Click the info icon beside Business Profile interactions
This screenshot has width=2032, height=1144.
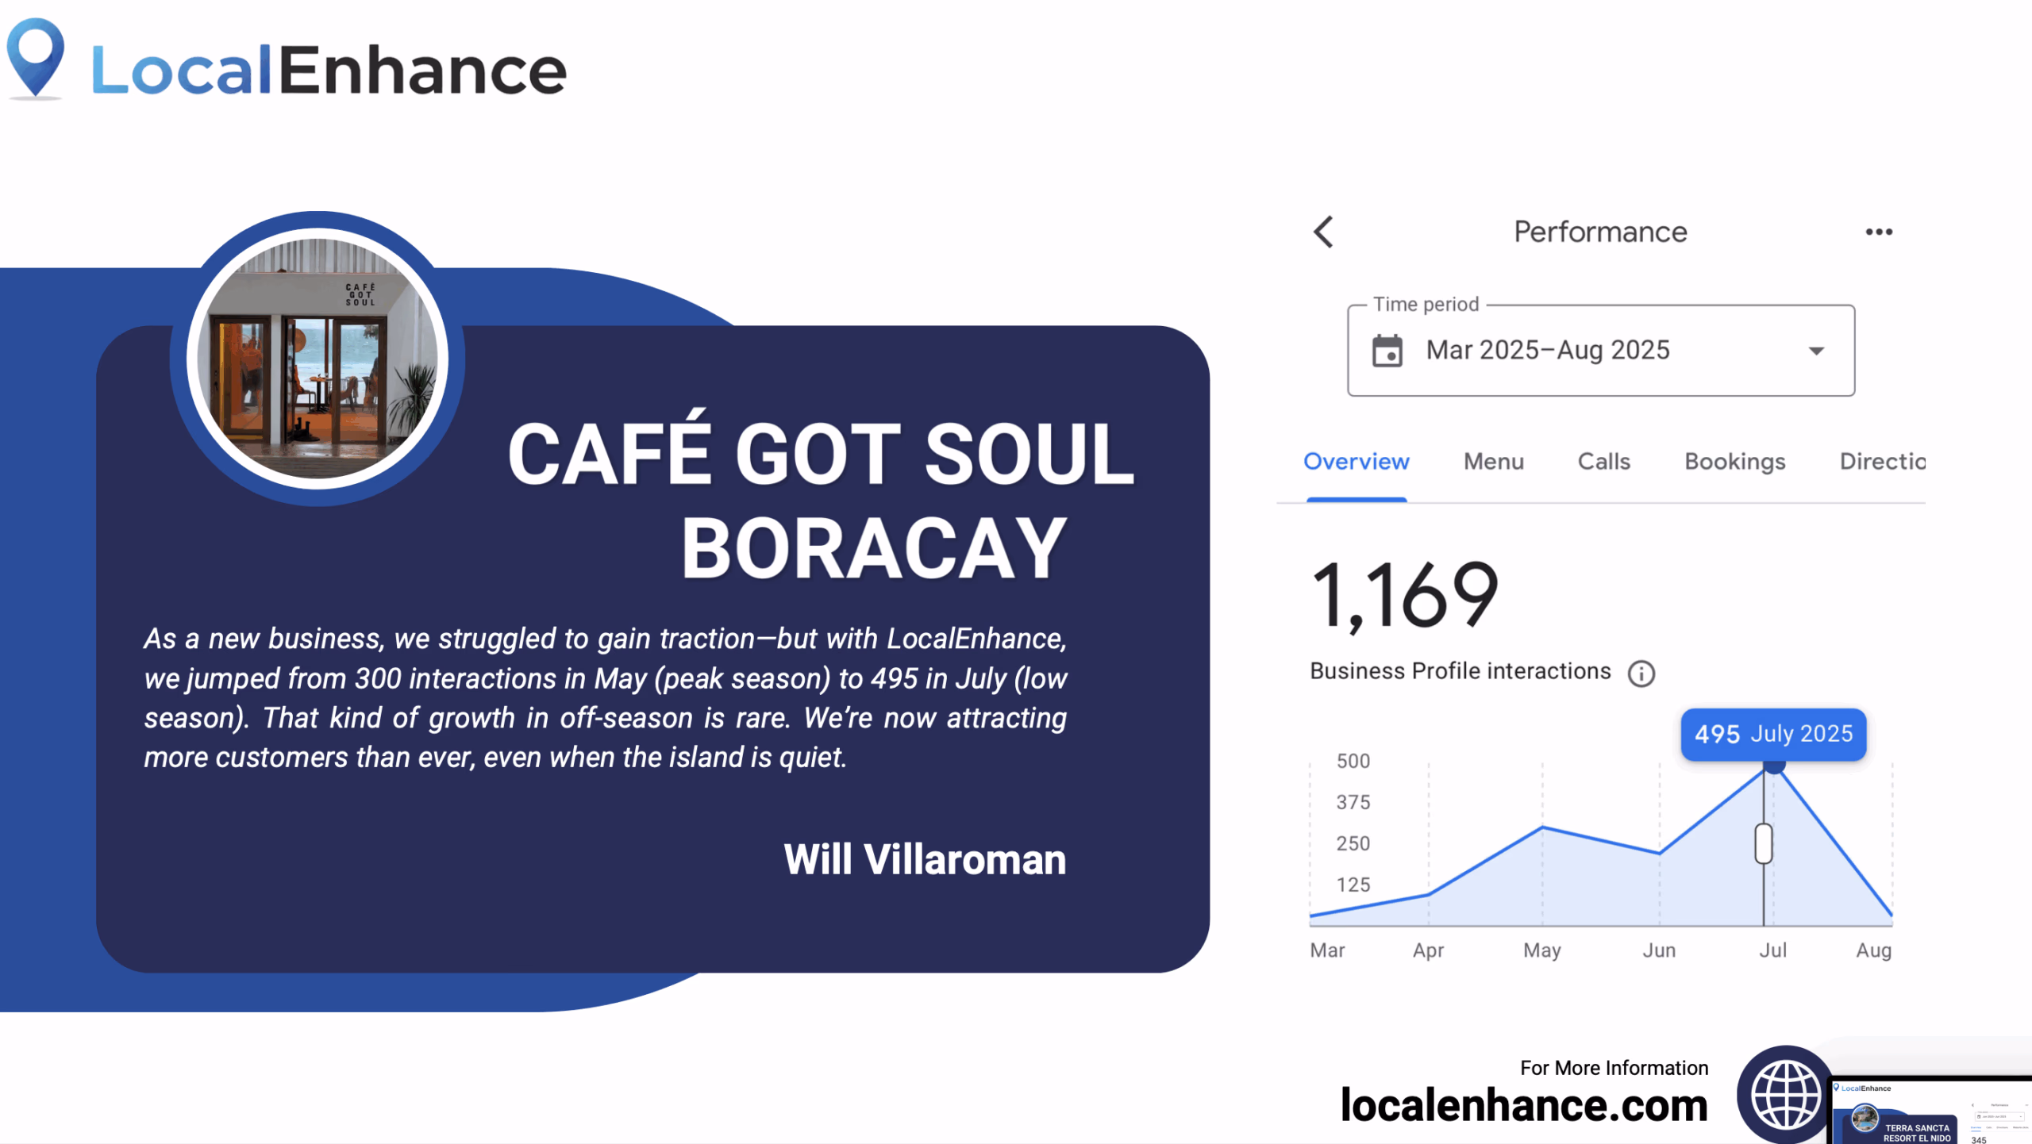(x=1641, y=674)
